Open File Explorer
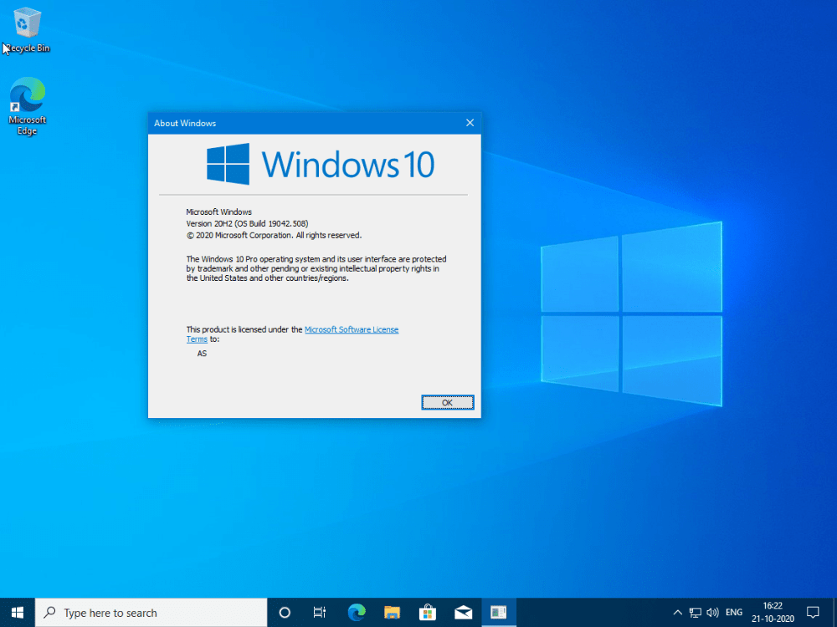Image resolution: width=837 pixels, height=627 pixels. coord(392,612)
